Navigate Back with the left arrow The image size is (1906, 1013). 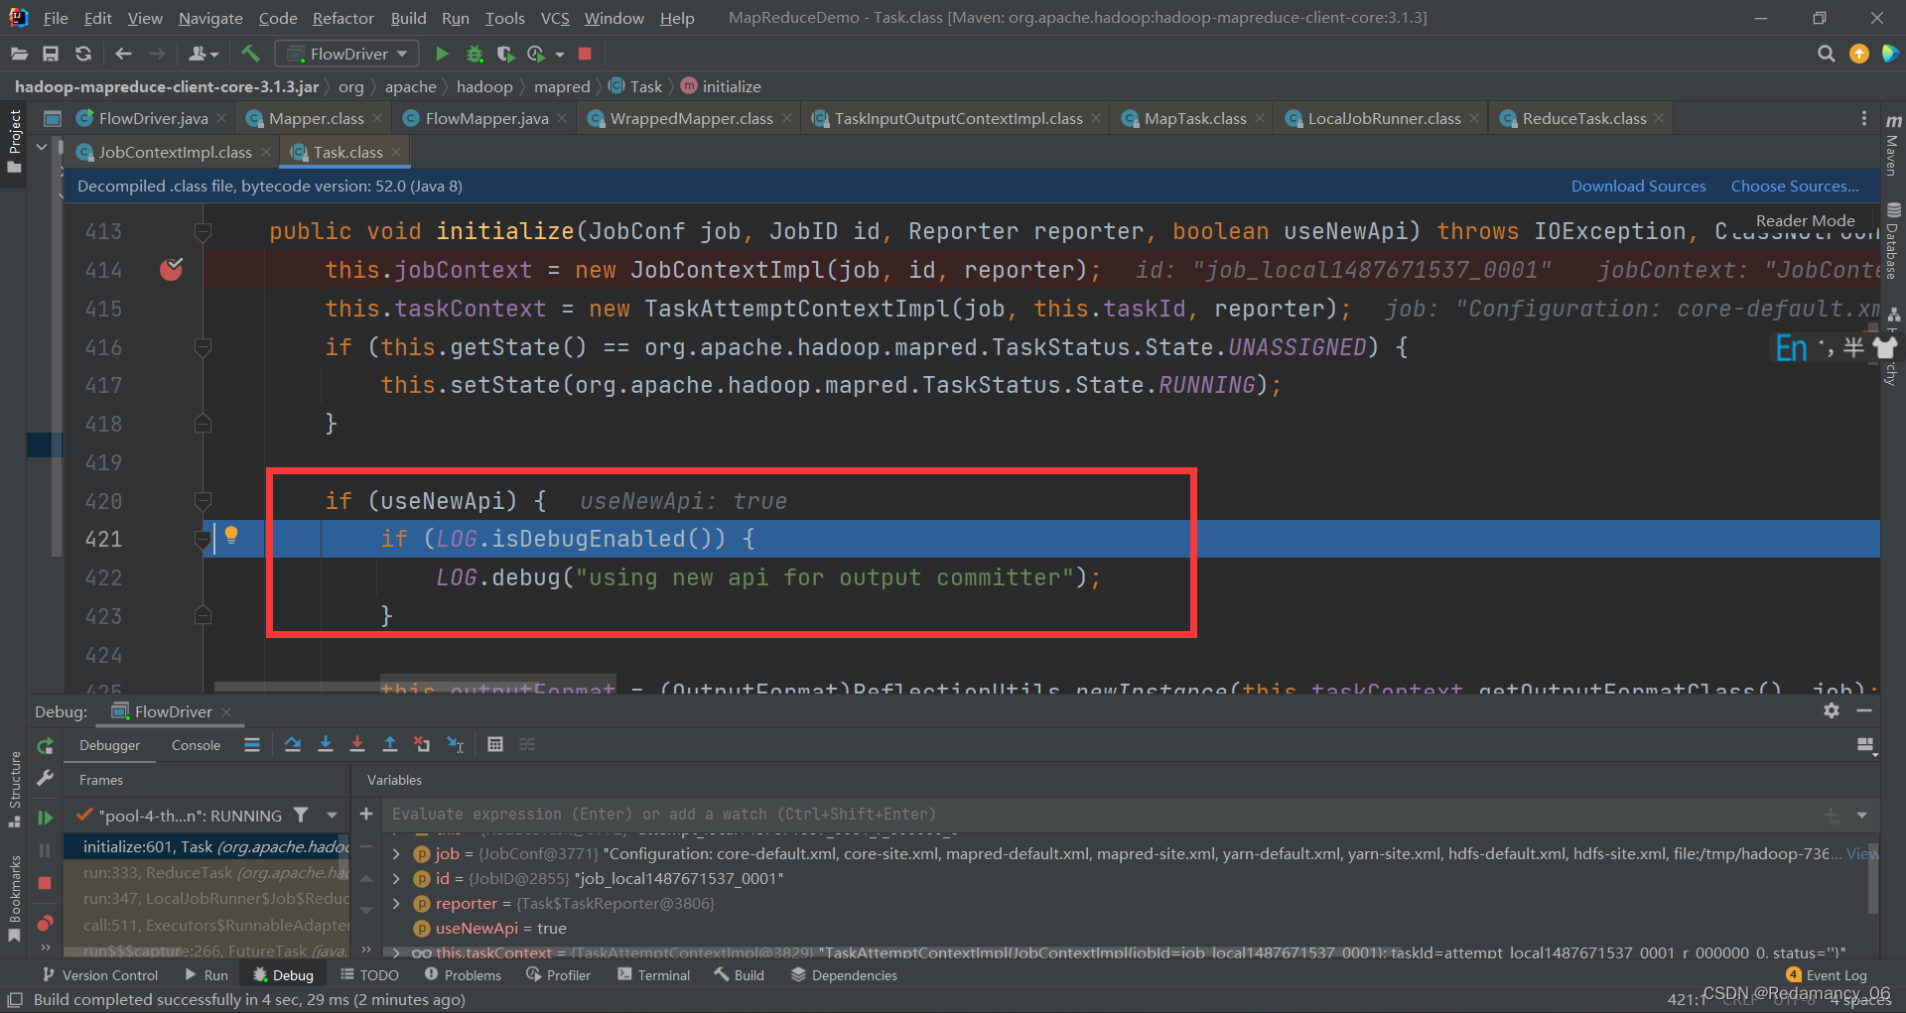tap(123, 54)
